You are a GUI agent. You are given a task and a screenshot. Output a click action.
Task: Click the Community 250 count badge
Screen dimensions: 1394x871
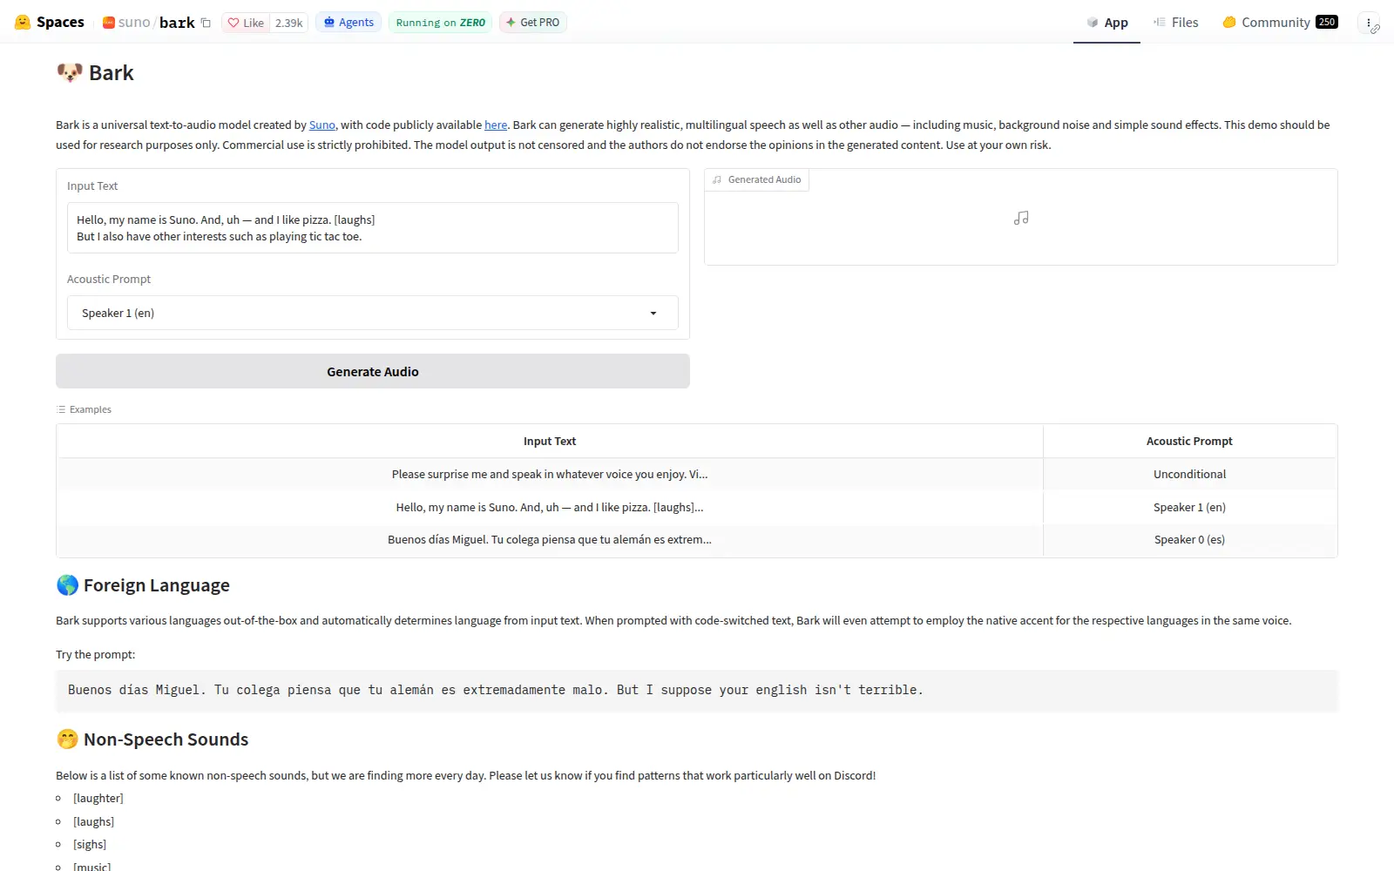1327,22
